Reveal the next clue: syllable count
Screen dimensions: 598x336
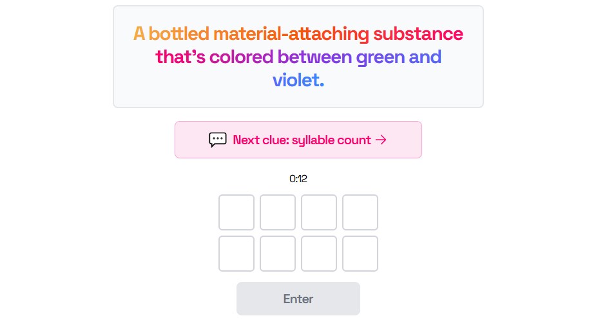[298, 140]
